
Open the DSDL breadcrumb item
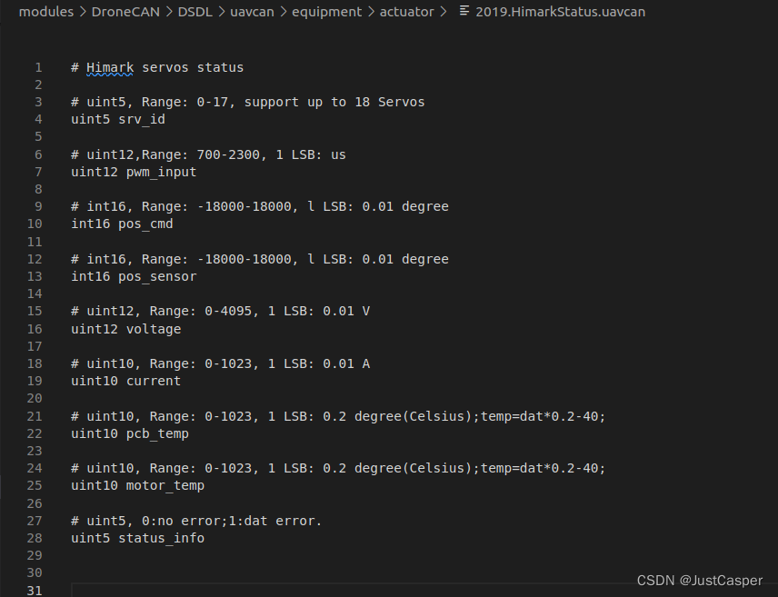coord(195,12)
